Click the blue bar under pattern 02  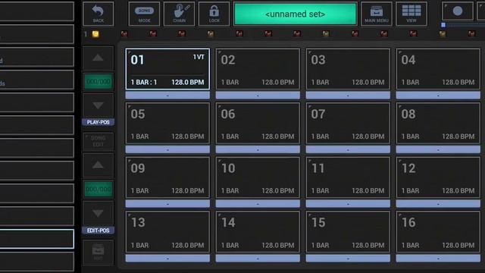click(x=258, y=96)
